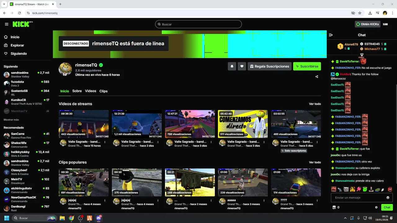The height and width of the screenshot is (223, 397).
Task: Open the 05:42:49 Comenzamos directo thumbnail
Action: pos(243,124)
